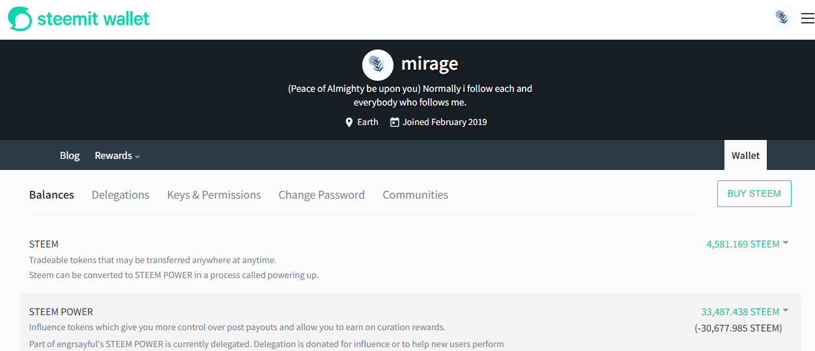Image resolution: width=815 pixels, height=351 pixels.
Task: Click the Joined February 2019 text
Action: (x=444, y=122)
